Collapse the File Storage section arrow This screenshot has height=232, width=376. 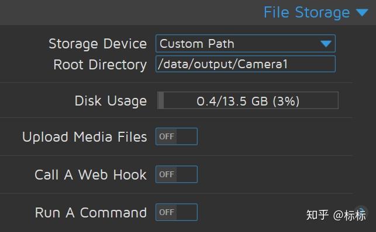[362, 12]
